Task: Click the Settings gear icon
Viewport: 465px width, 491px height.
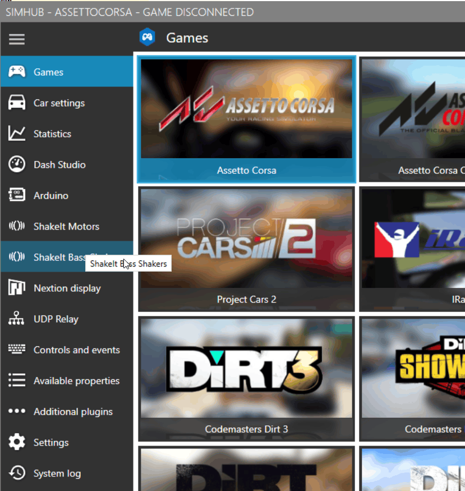Action: click(x=17, y=442)
